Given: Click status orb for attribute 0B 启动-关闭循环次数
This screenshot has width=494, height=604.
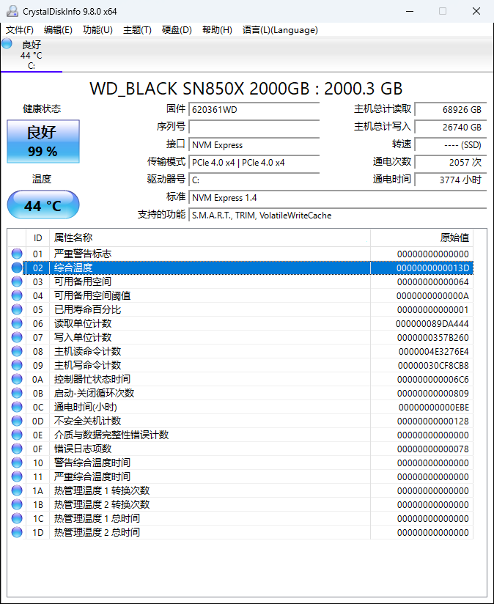Looking at the screenshot, I should [17, 393].
